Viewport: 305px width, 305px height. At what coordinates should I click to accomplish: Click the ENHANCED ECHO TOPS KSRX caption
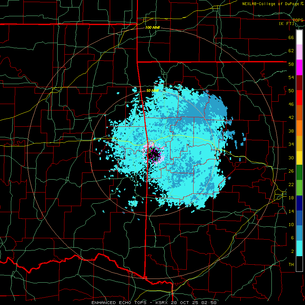[154, 303]
